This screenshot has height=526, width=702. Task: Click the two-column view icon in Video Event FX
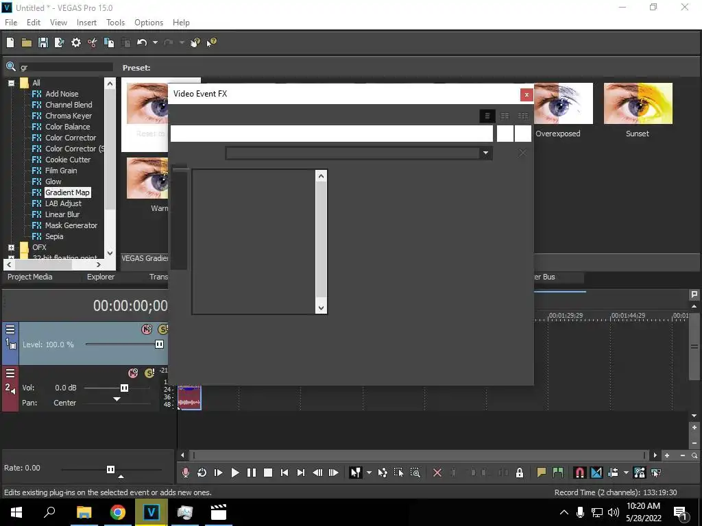[x=505, y=116]
